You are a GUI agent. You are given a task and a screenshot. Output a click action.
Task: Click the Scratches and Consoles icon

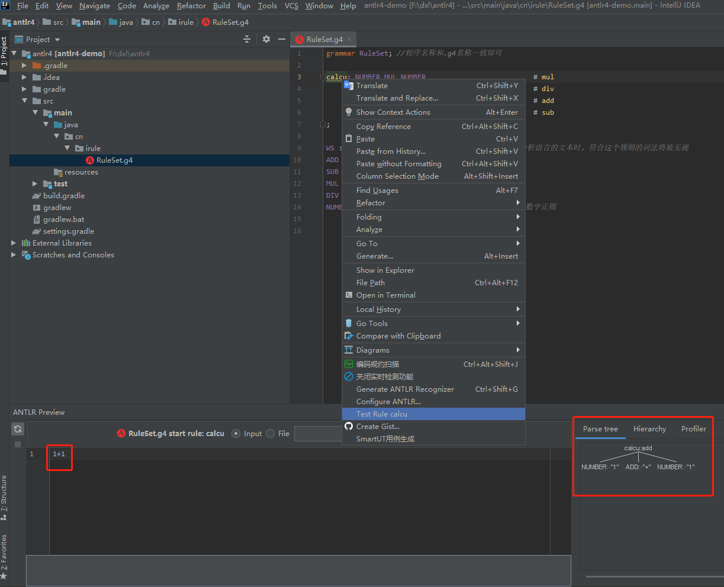[26, 255]
